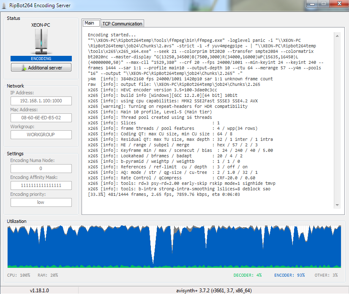Image resolution: width=349 pixels, height=294 pixels.
Task: Click the 'Keyframe min / max / scenecut' line
Action: pos(180,150)
